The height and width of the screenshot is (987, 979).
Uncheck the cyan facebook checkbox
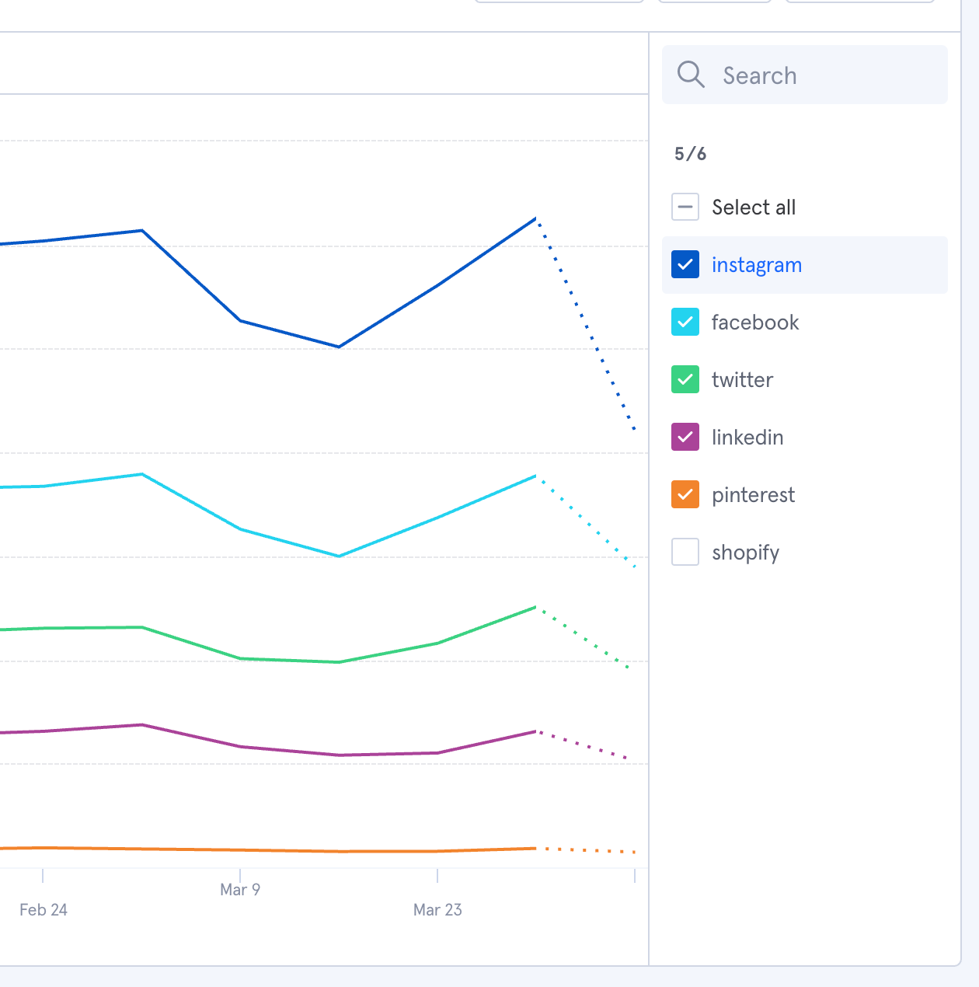[685, 323]
